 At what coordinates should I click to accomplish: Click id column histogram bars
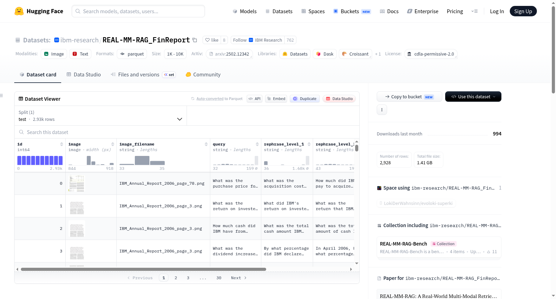[x=40, y=160]
